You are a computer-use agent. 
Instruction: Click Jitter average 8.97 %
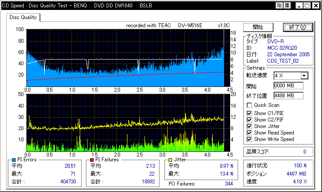(x=227, y=166)
